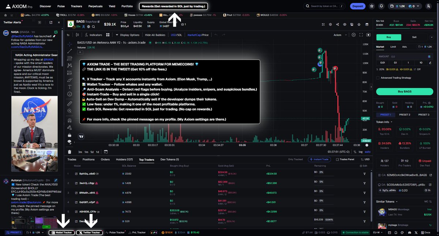This screenshot has width=439, height=236.
Task: Toggle Only Tracked filter in traders table
Action: (296, 159)
